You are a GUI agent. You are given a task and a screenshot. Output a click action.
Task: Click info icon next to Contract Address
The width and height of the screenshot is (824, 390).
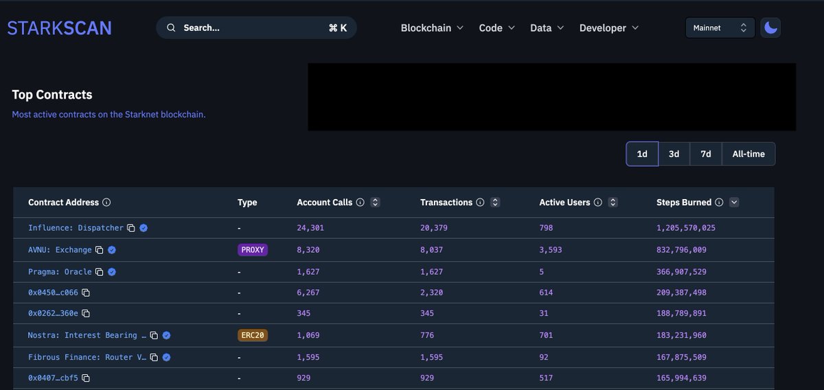tap(106, 203)
